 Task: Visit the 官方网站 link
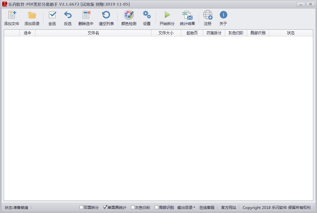pos(228,207)
